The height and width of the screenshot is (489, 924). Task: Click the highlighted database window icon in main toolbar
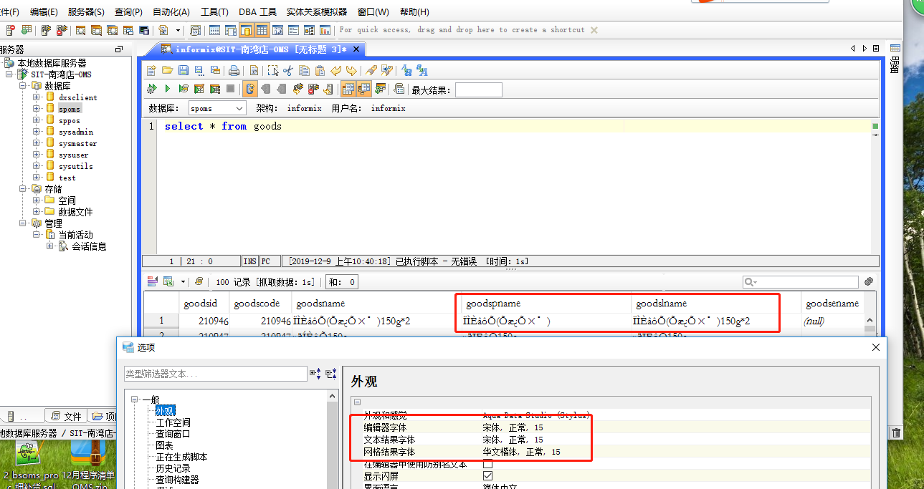click(x=246, y=30)
